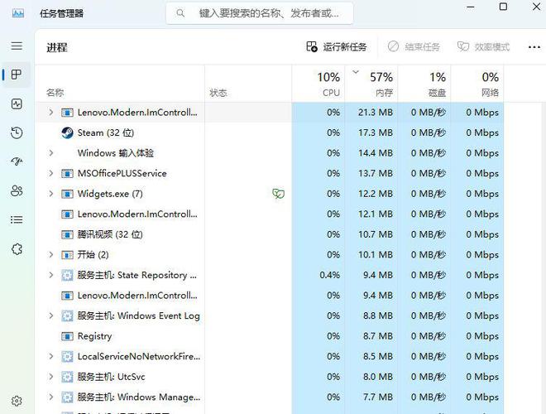Click the 开始 (2) process icon
The height and width of the screenshot is (414, 546).
pyautogui.click(x=67, y=255)
